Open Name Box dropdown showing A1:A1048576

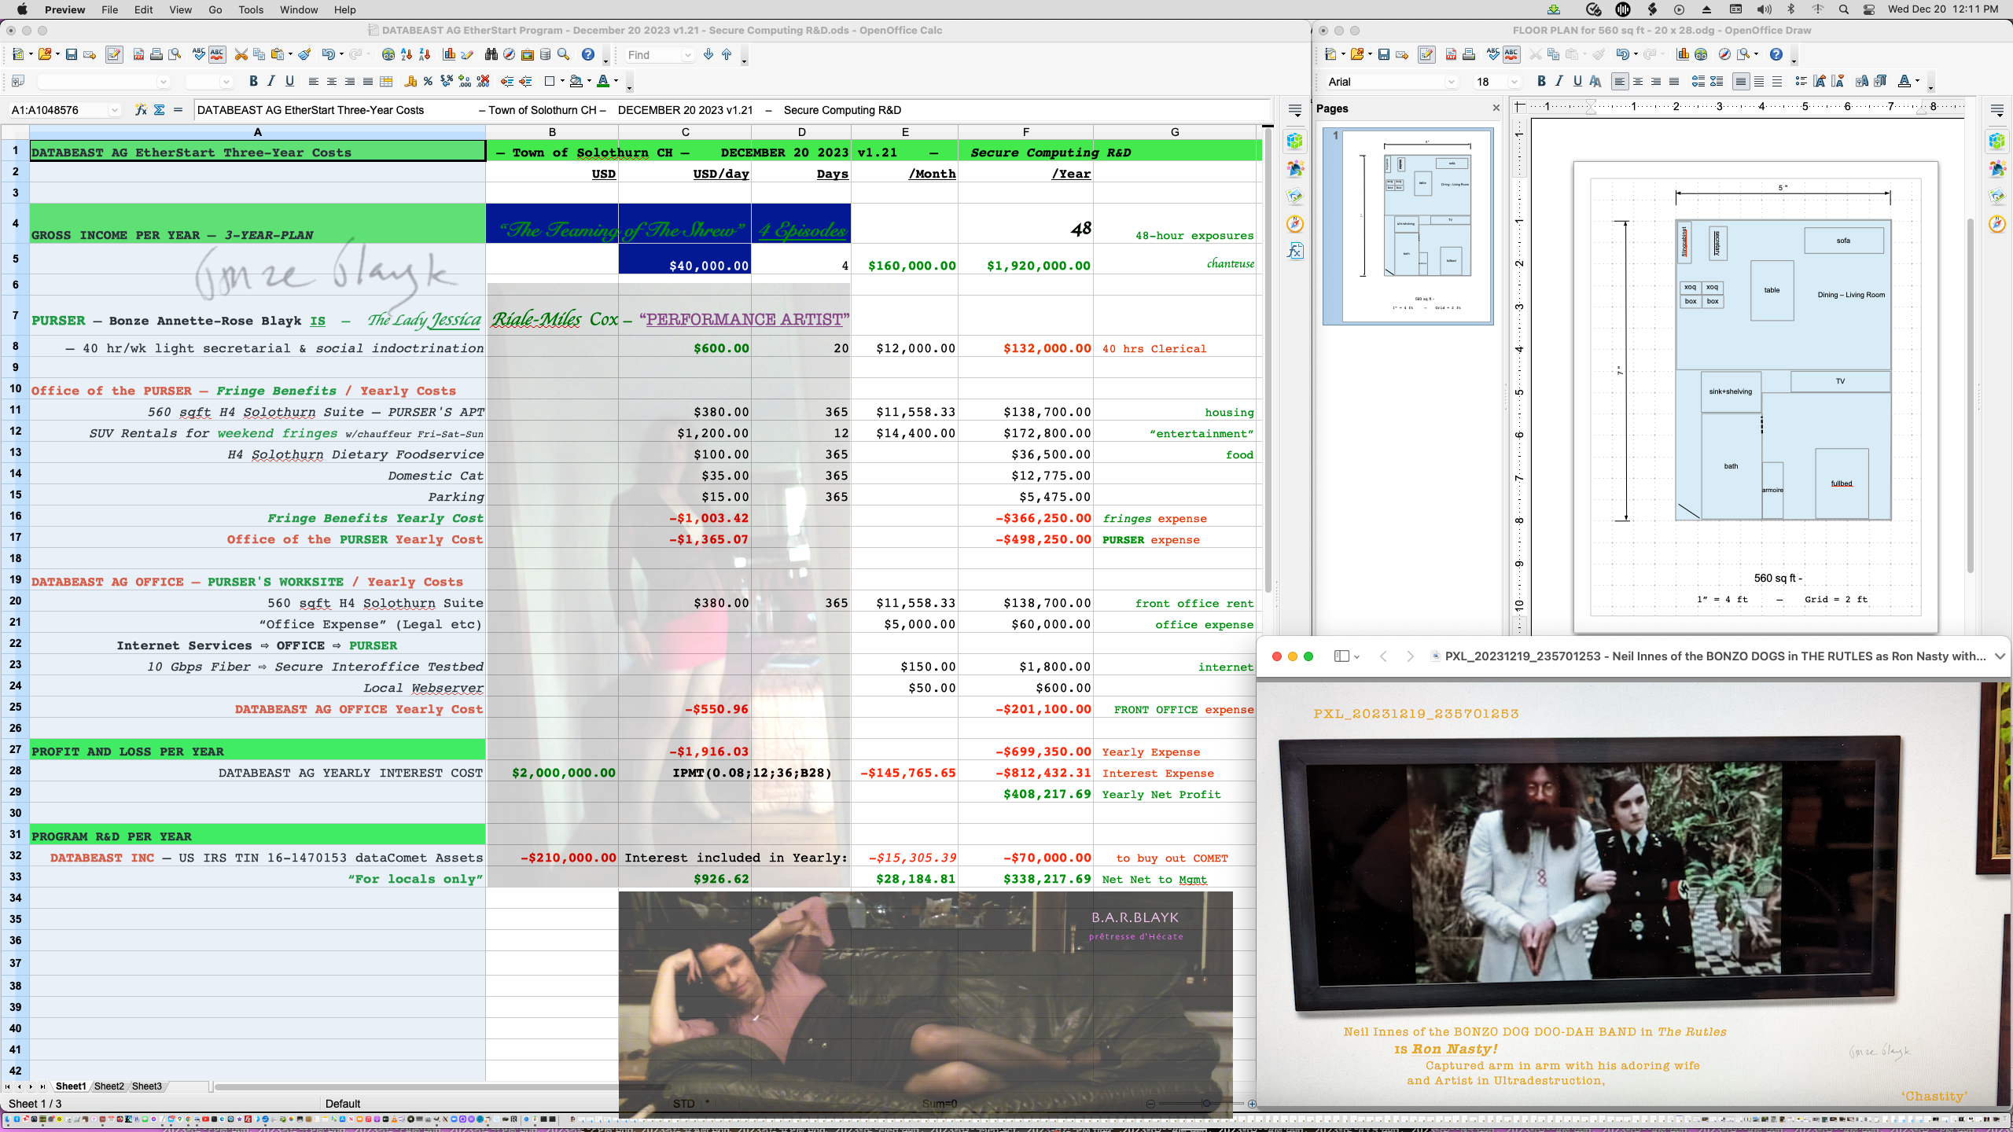tap(115, 110)
